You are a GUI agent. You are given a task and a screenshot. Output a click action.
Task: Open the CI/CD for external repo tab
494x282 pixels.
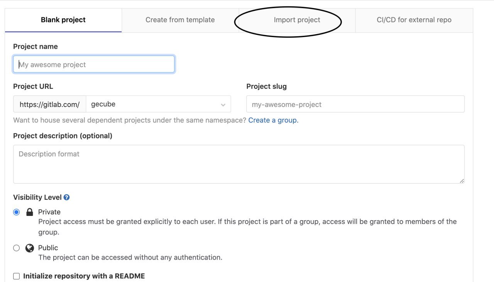pyautogui.click(x=414, y=20)
